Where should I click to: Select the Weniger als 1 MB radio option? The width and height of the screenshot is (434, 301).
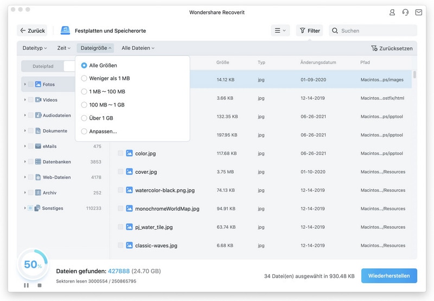pos(84,78)
